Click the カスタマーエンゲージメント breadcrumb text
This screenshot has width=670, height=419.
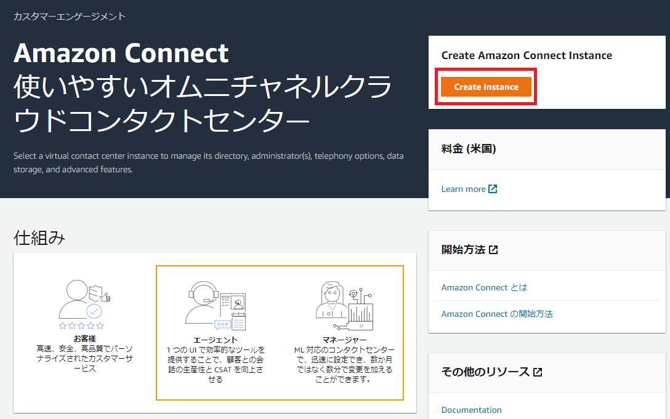click(x=70, y=17)
